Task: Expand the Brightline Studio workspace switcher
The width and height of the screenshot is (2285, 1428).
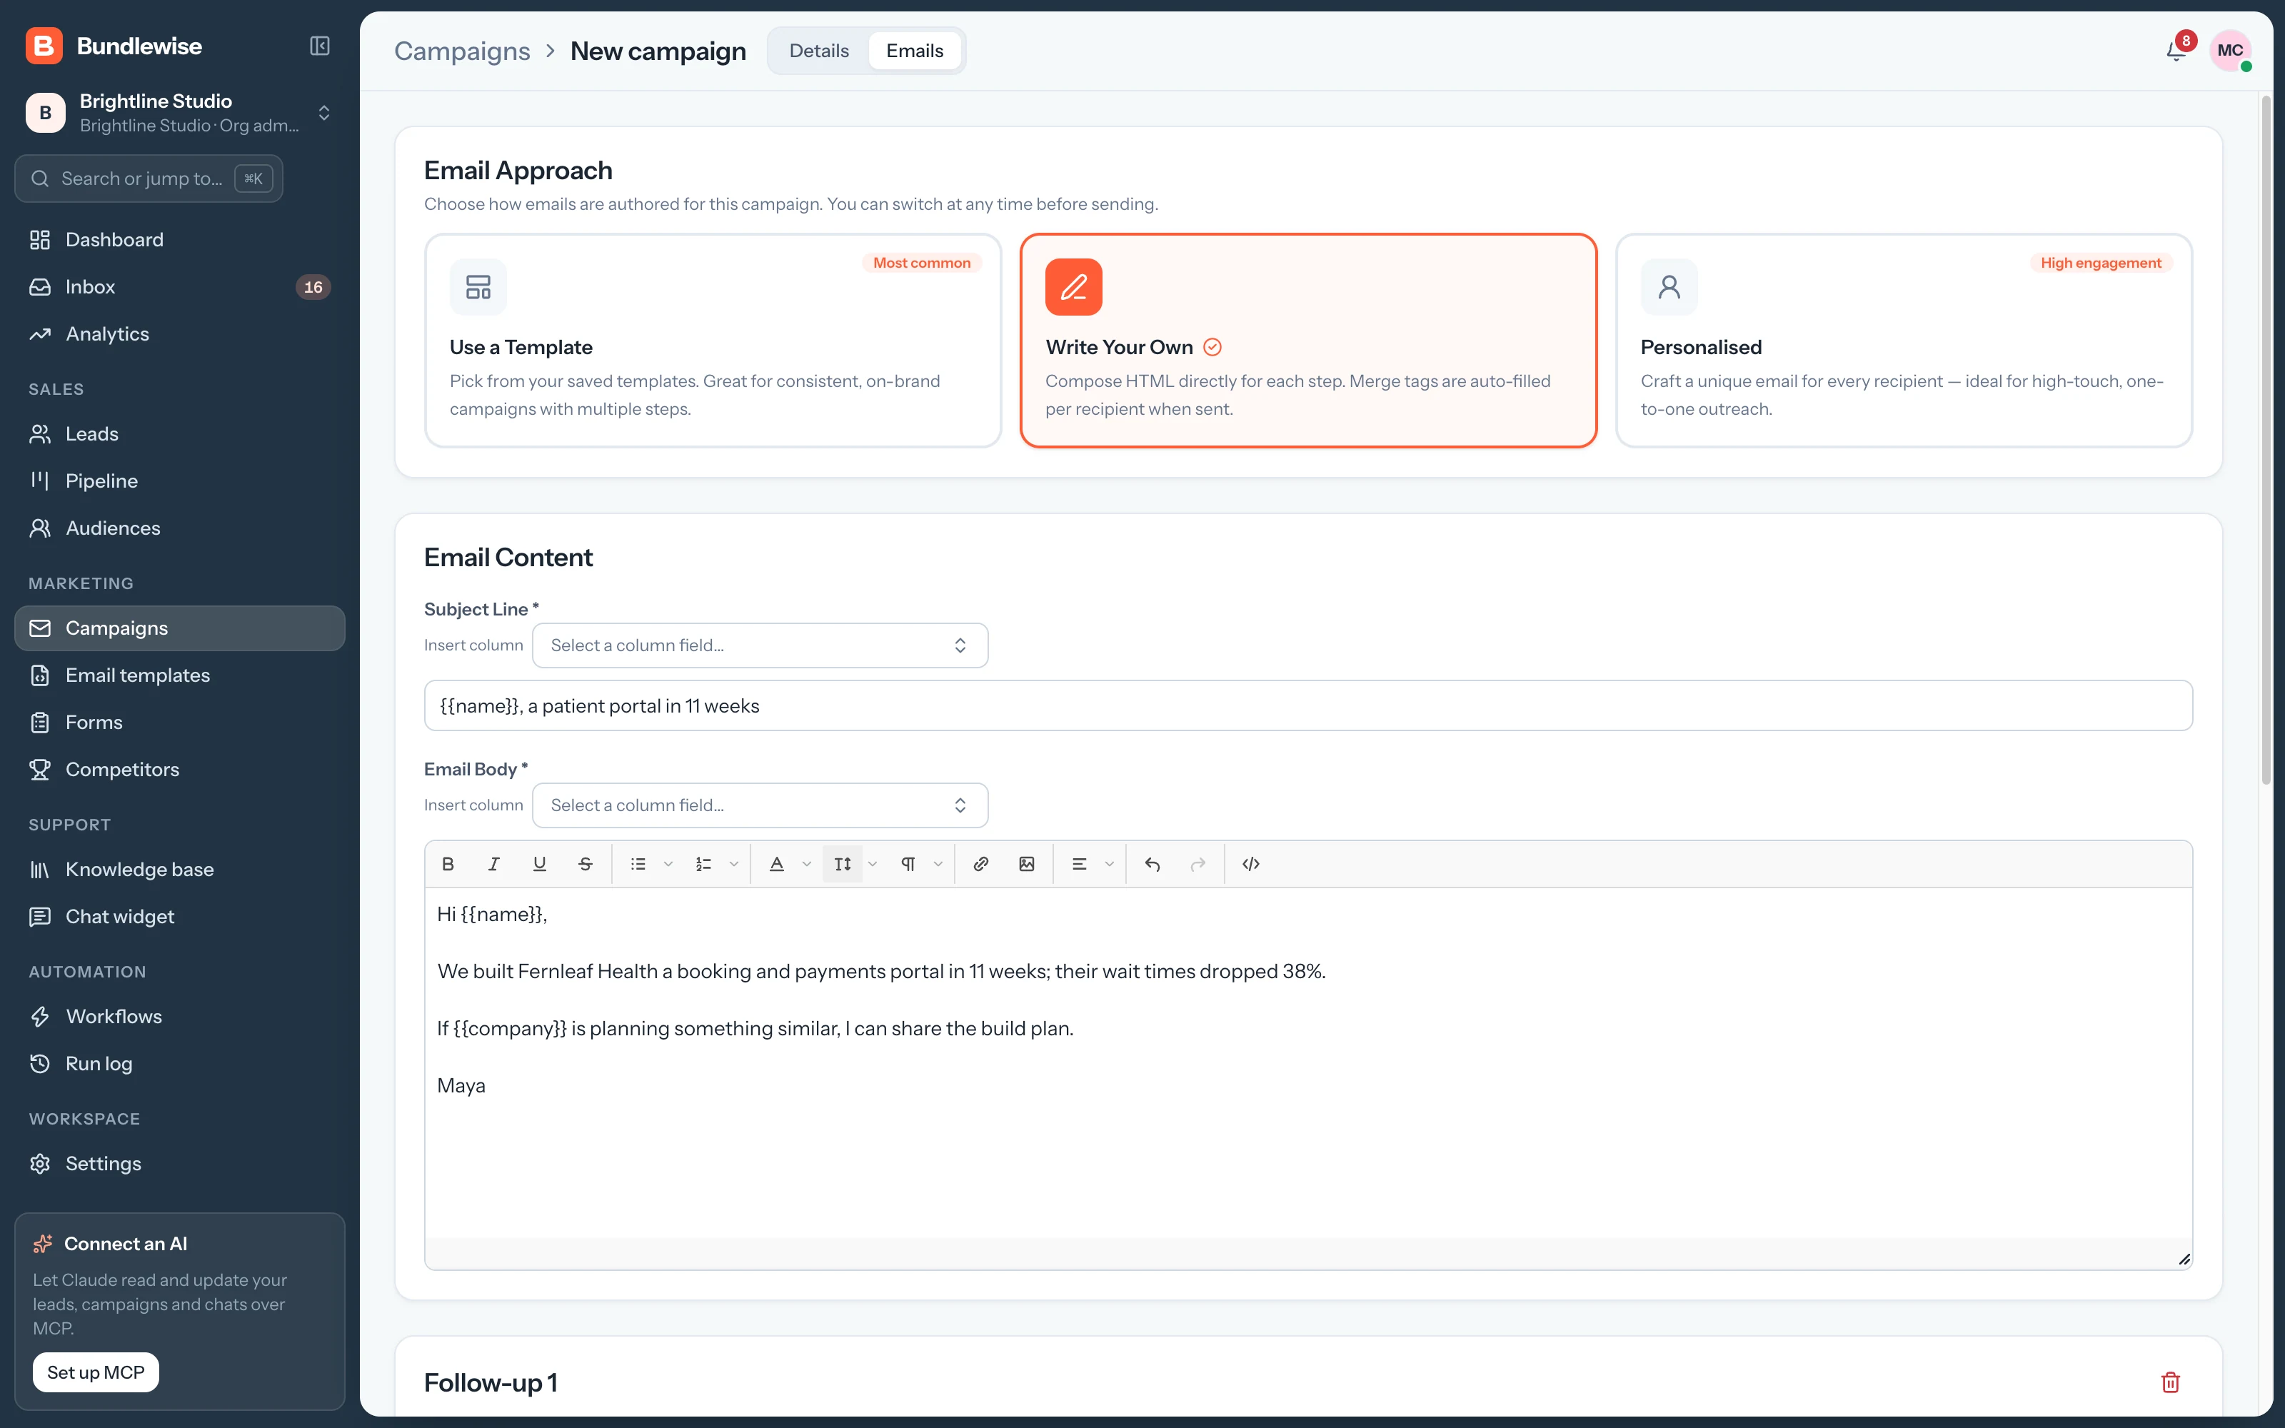Action: tap(179, 112)
